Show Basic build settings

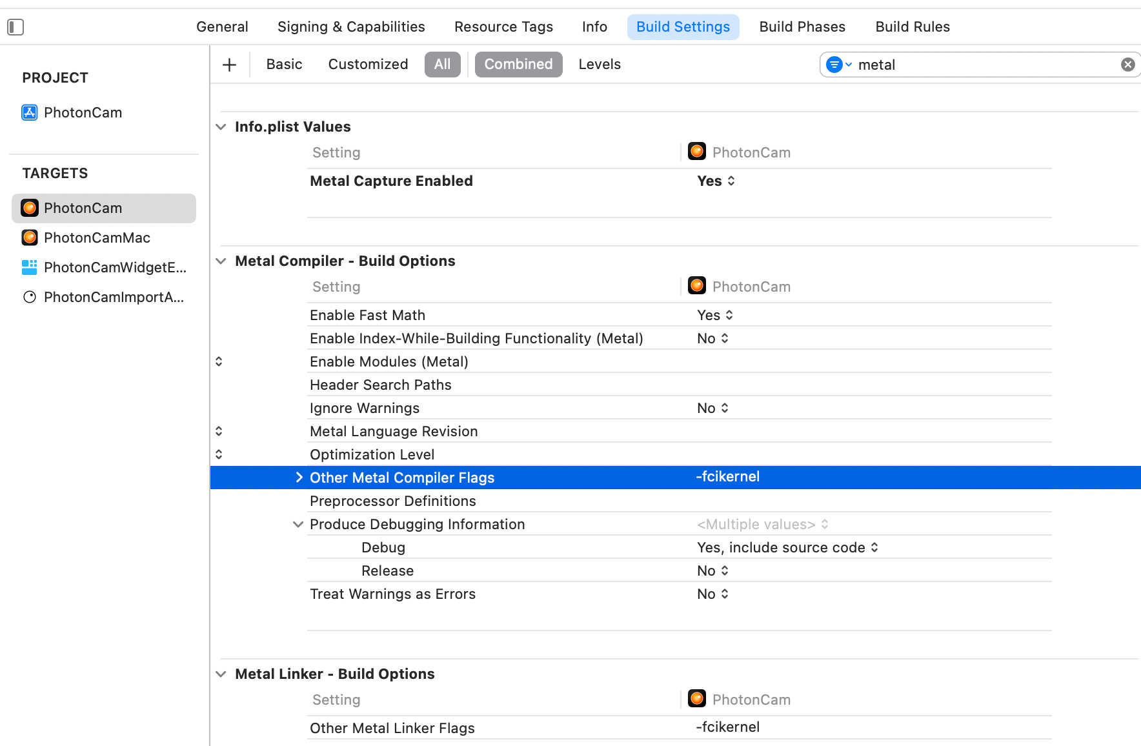point(284,65)
